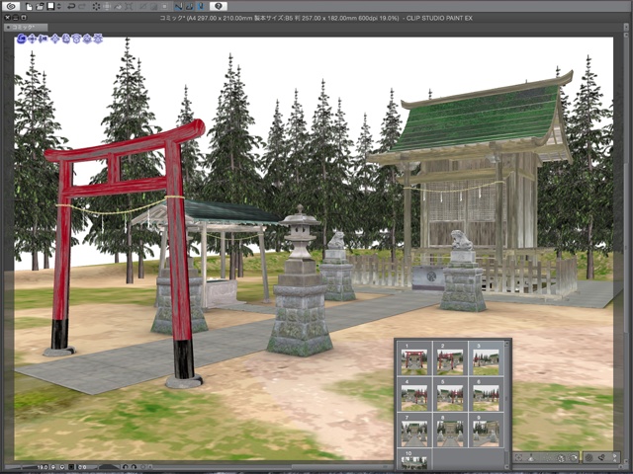The width and height of the screenshot is (633, 474).
Task: Choose camera preset thumbnail 6
Action: 486,397
